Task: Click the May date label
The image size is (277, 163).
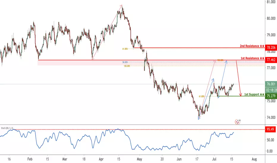Action: [x=139, y=159]
